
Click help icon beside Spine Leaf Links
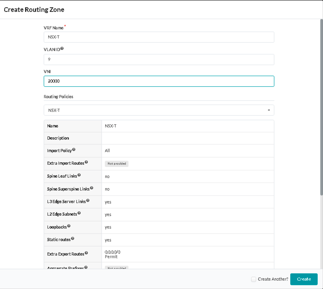tap(79, 175)
